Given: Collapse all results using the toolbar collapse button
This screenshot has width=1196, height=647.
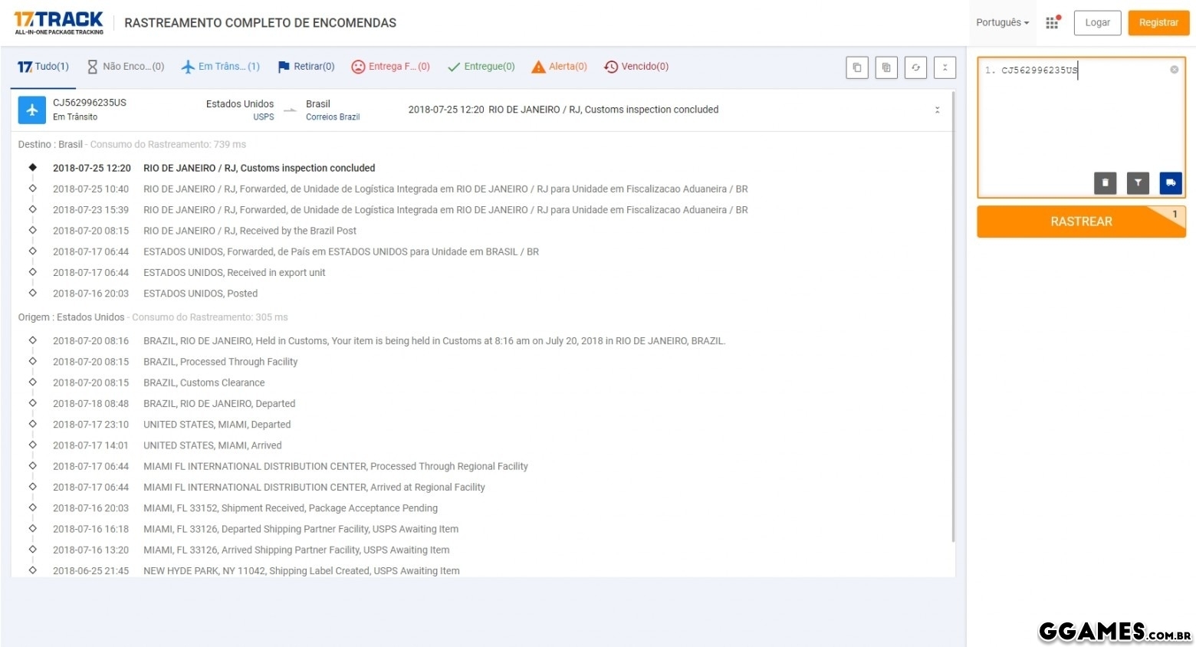Looking at the screenshot, I should tap(945, 67).
